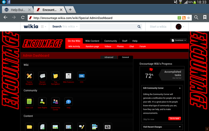Expand the Visit Recent Changes task
This screenshot has width=209, height=131.
(180, 127)
